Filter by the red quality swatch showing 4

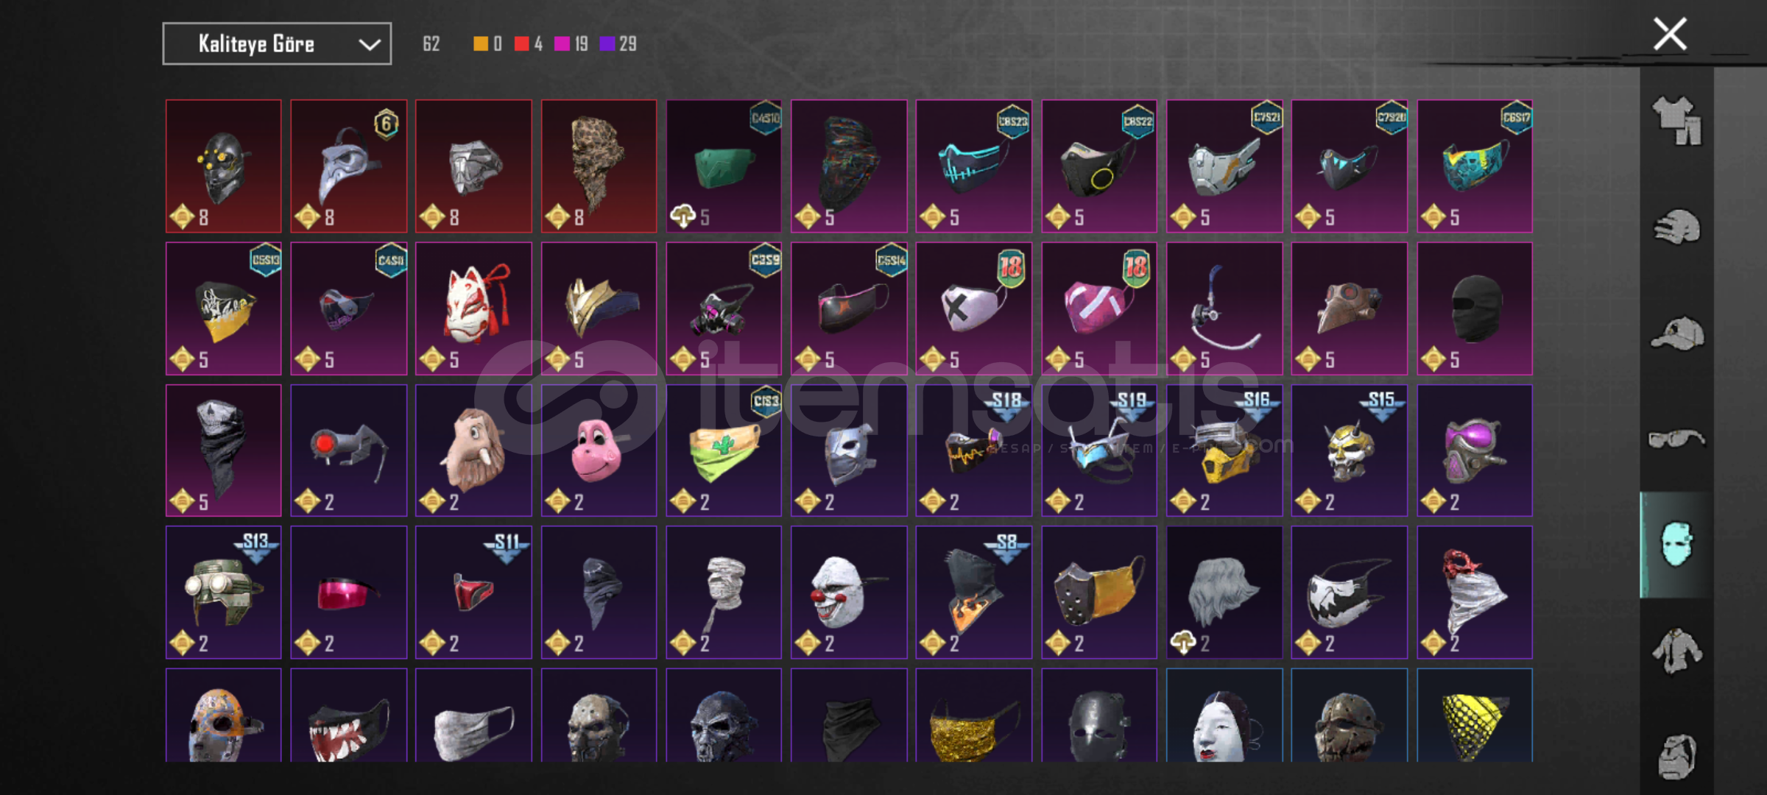coord(521,44)
